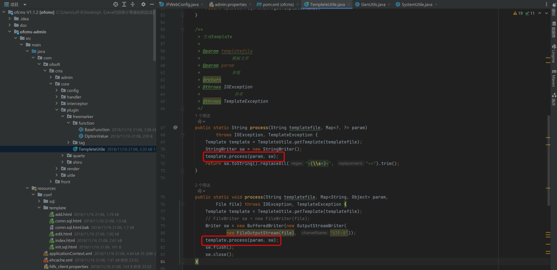Select comn.sql.html.bak file

72,227
